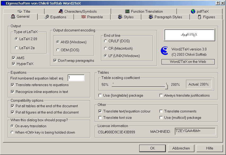226x155 pixels.
Task: Click the eye icon on Paragraph Styles tab
Action: coord(151,17)
